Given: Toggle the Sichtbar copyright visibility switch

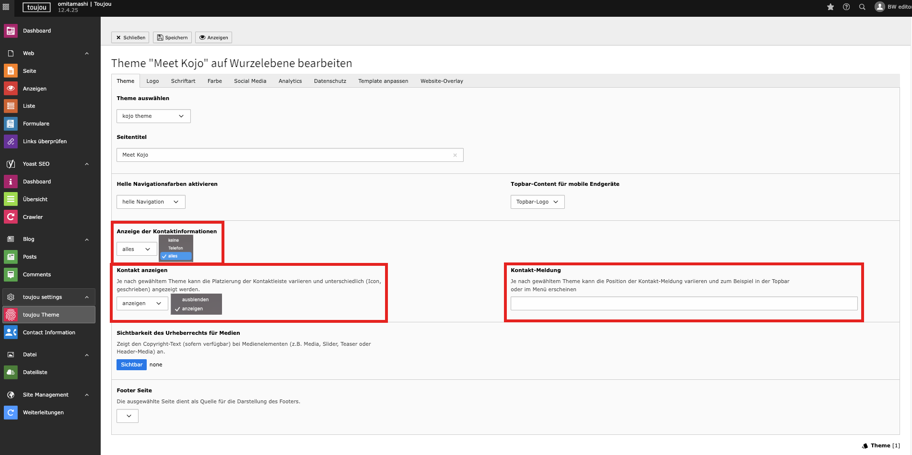Looking at the screenshot, I should 131,364.
